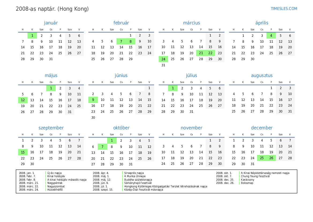313x222 pixels.
Task: Click day 30 in június's last row
Action: tap(93, 118)
